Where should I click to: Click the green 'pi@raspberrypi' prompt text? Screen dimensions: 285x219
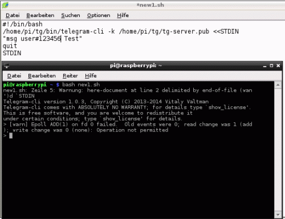pos(25,85)
